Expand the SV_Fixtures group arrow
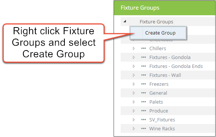The image size is (216, 137). pos(134,120)
